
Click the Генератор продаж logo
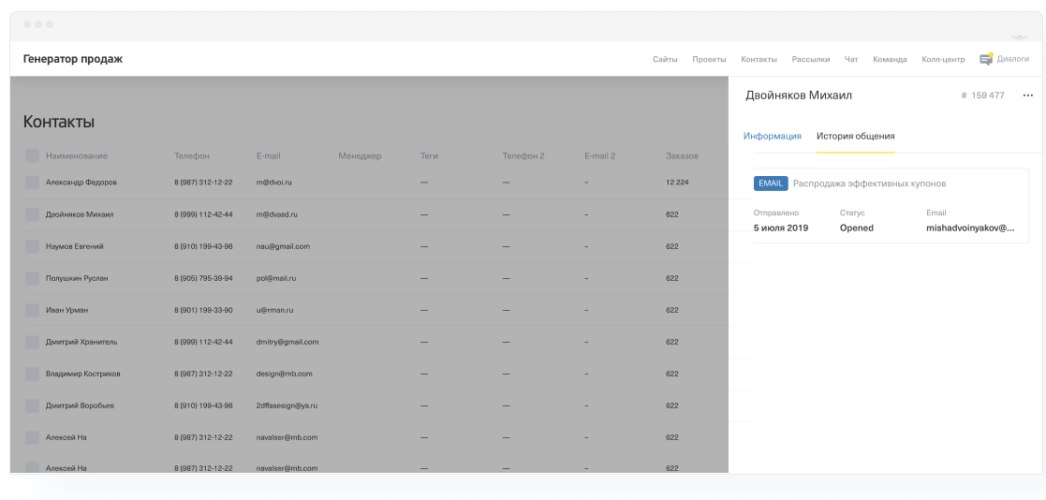[73, 59]
